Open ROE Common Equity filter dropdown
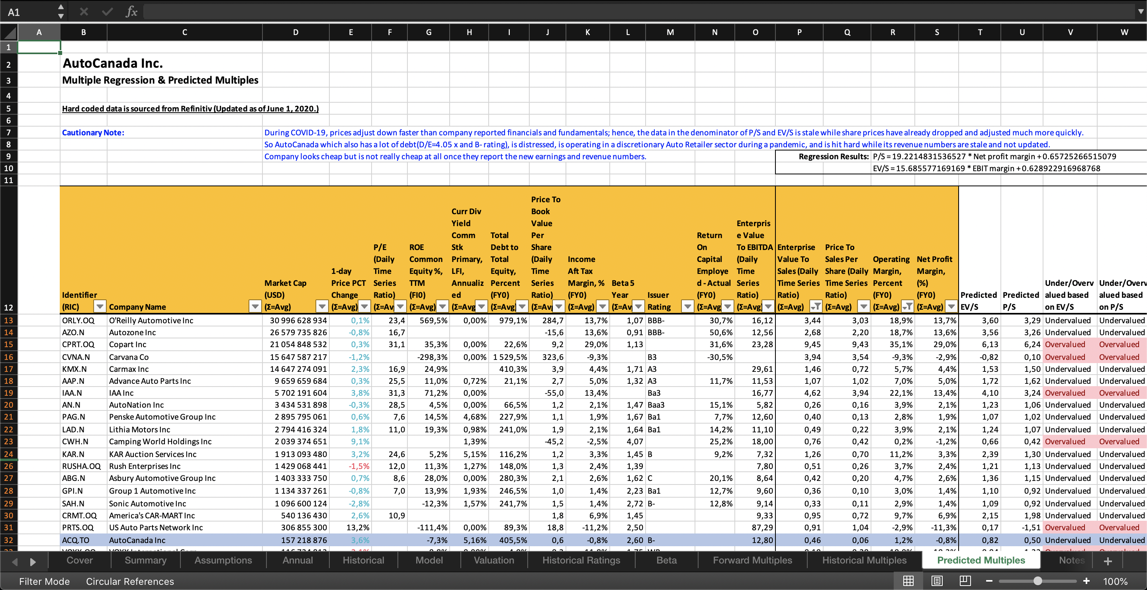Screen dimensions: 1147x590 click(442, 306)
